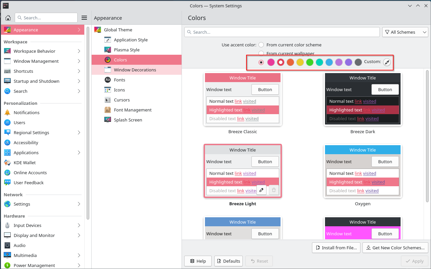431x269 pixels.
Task: Click the sidebar Search field
Action: click(46, 18)
